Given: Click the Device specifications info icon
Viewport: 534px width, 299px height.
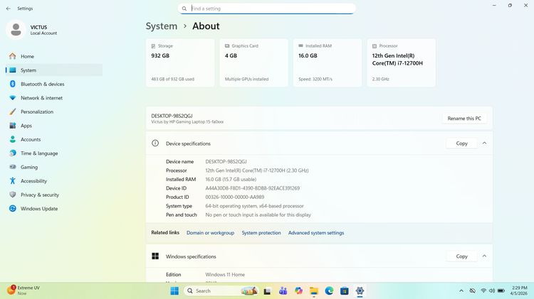Looking at the screenshot, I should [x=155, y=143].
